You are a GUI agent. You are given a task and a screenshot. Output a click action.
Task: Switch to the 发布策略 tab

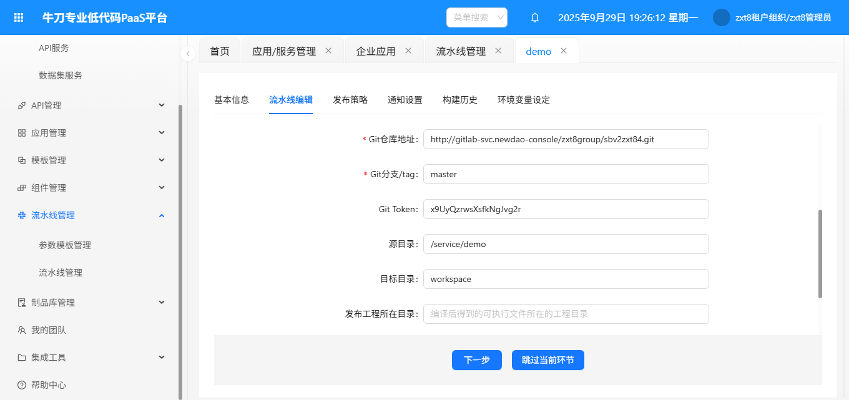coord(350,100)
